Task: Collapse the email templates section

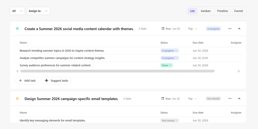Action: click(x=239, y=99)
